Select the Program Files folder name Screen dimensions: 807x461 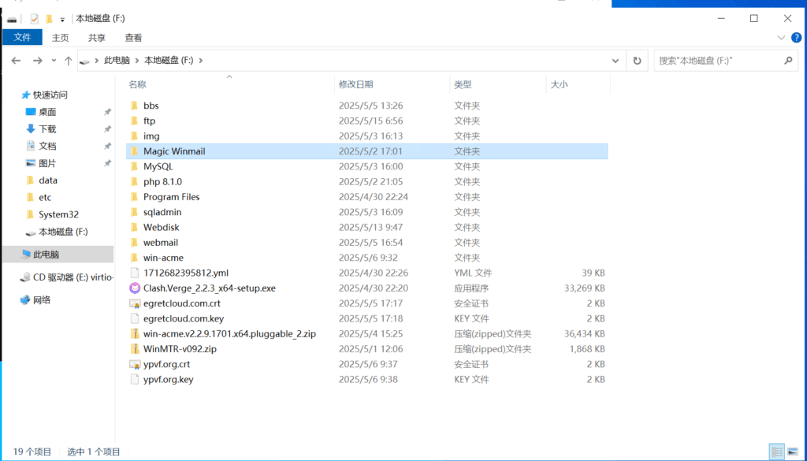pyautogui.click(x=171, y=197)
